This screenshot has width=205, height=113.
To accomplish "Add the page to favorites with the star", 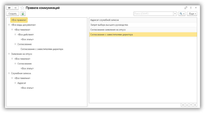I will click(x=22, y=8).
